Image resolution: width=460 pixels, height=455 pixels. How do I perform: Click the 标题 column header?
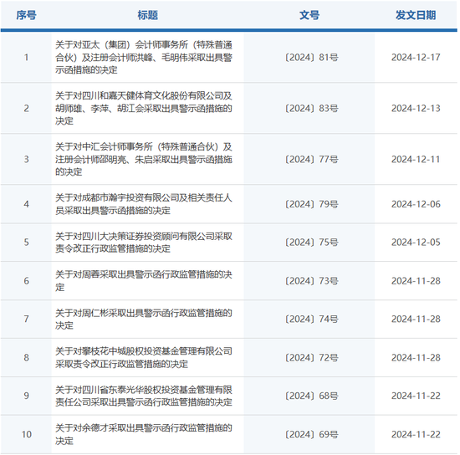point(147,15)
